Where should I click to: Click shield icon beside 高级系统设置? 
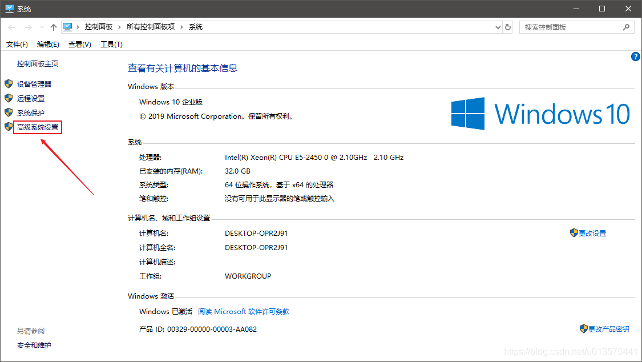9,127
